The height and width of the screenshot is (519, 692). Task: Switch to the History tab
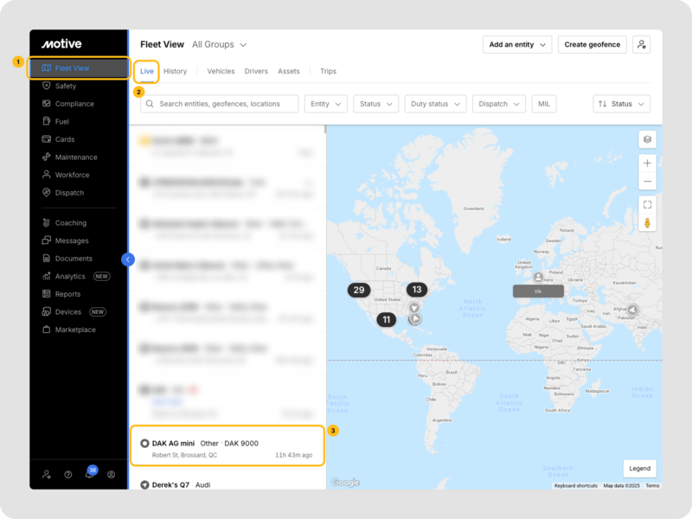[175, 71]
